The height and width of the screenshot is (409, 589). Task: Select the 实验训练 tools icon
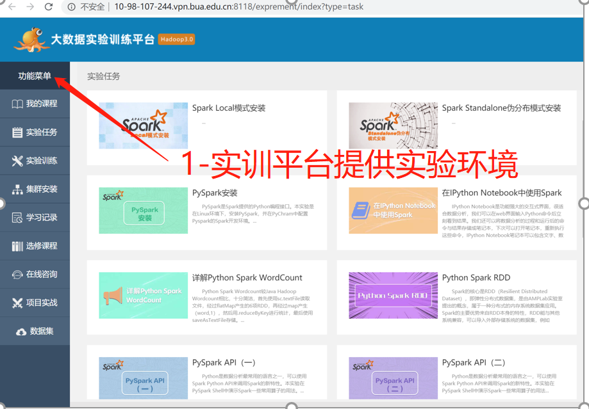pos(17,161)
